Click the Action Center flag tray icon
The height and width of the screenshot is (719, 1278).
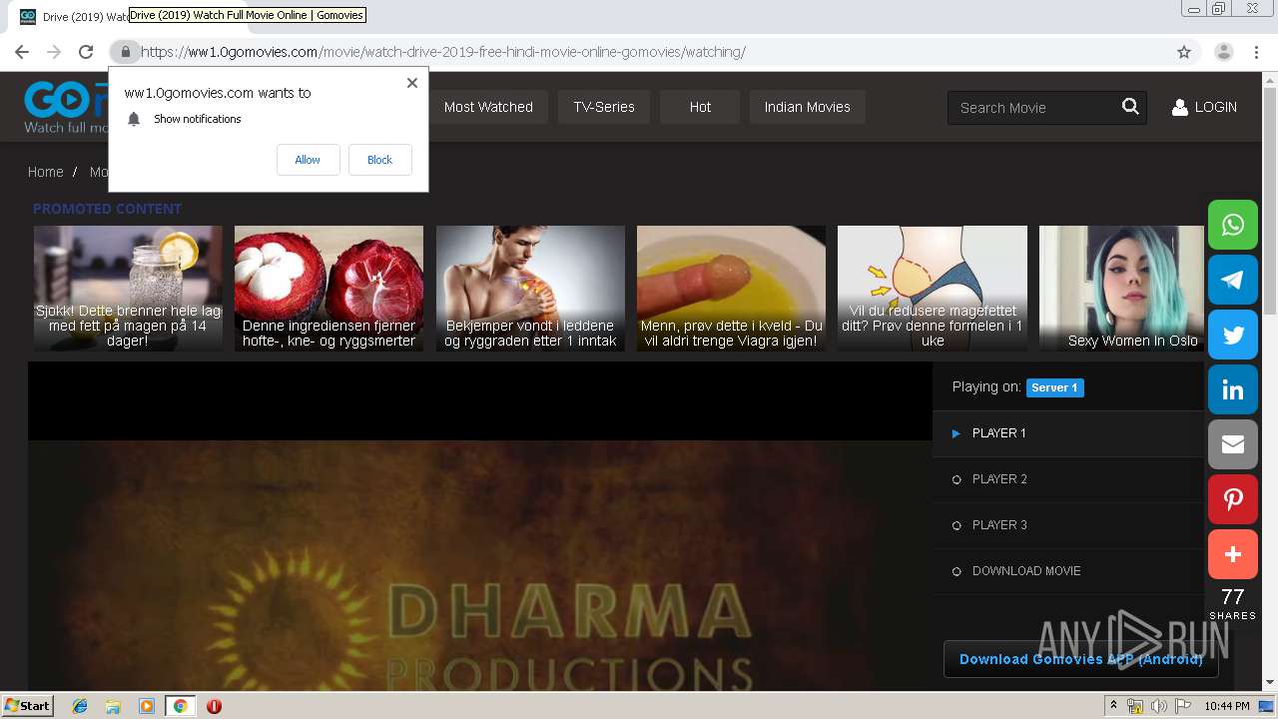coord(1182,706)
